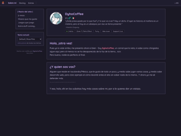Image resolution: width=181 pixels, height=136 pixels.
Task: Open the Sobre mí tab
Action: pos(12,3)
